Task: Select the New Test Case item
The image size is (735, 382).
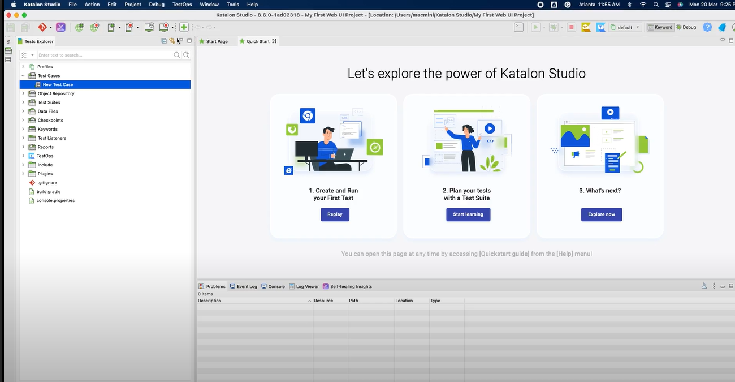Action: (x=105, y=84)
